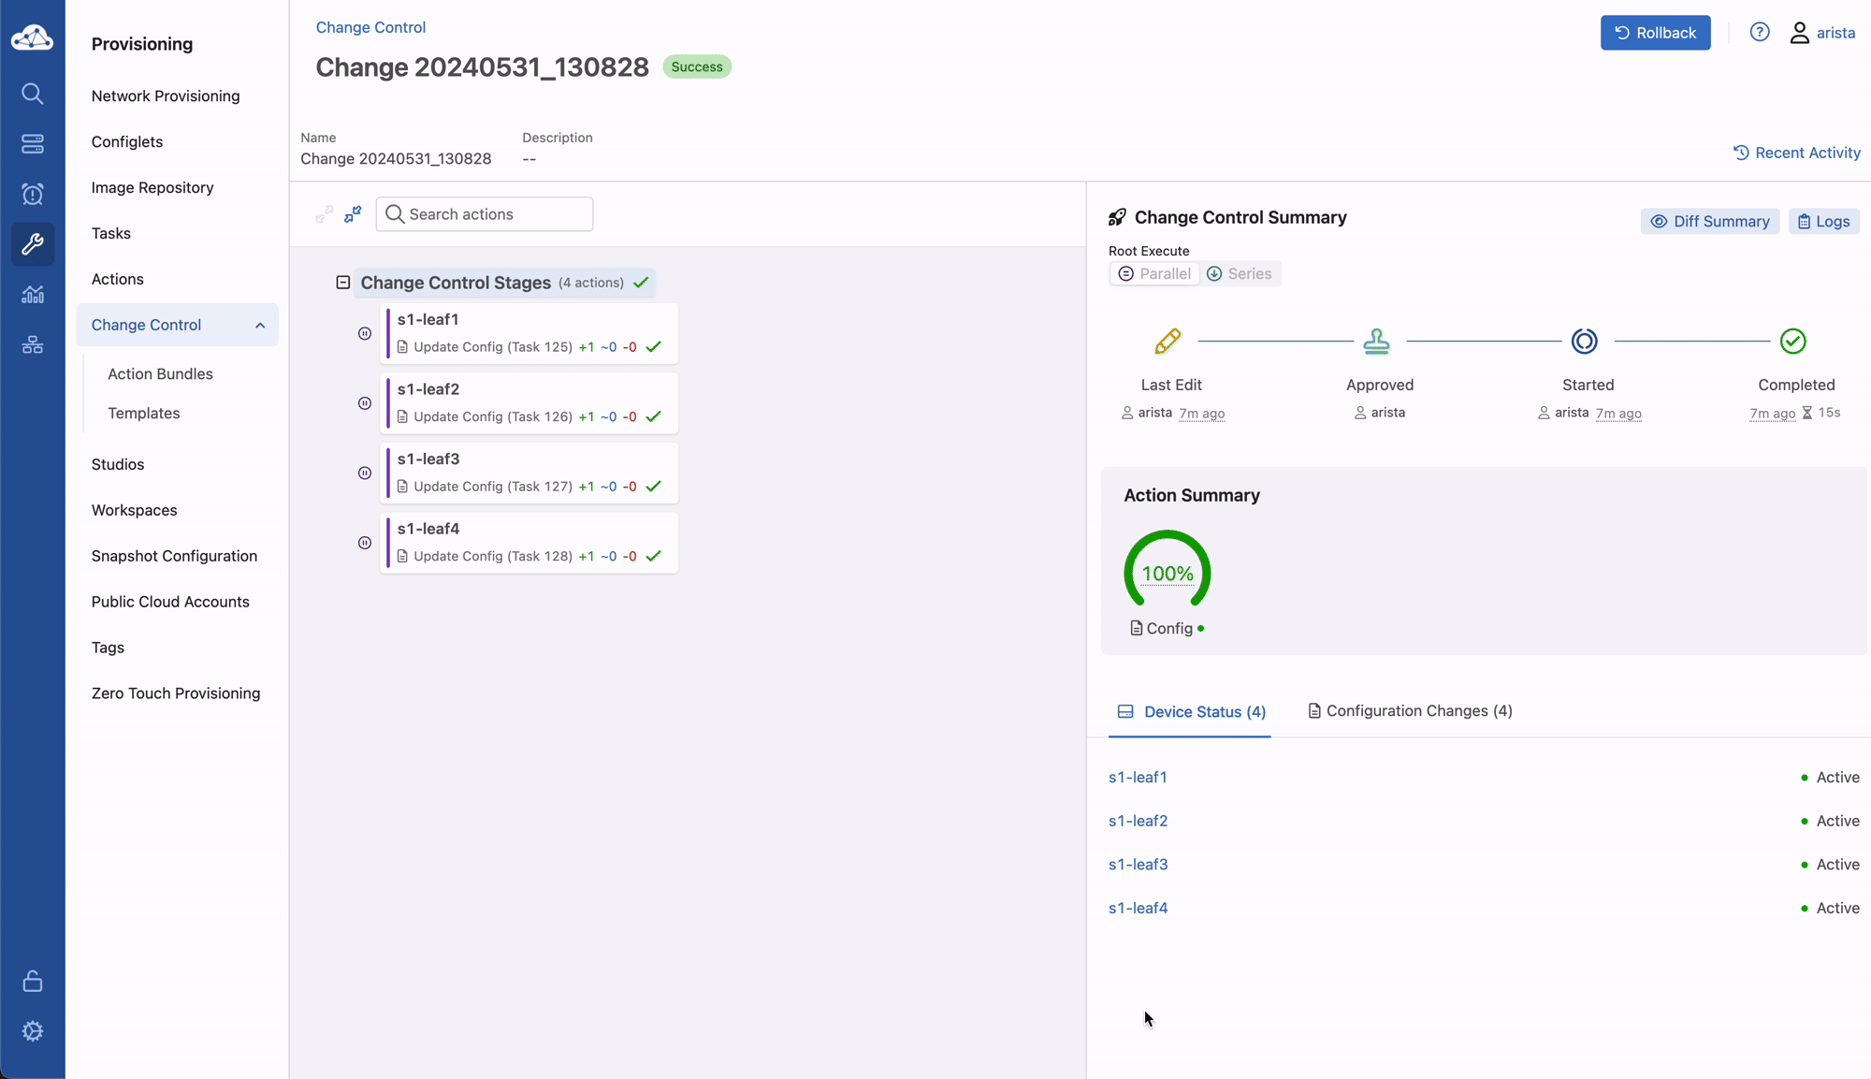Open the Devices sidebar icon
Viewport: 1871px width, 1079px height.
[33, 144]
